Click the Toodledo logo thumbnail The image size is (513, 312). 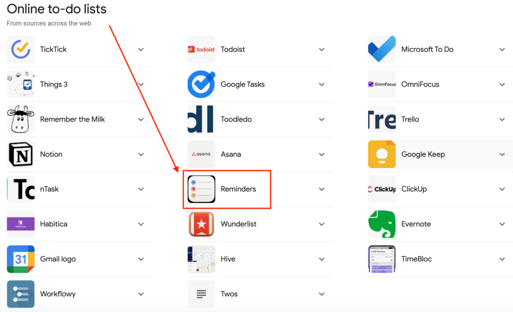201,119
